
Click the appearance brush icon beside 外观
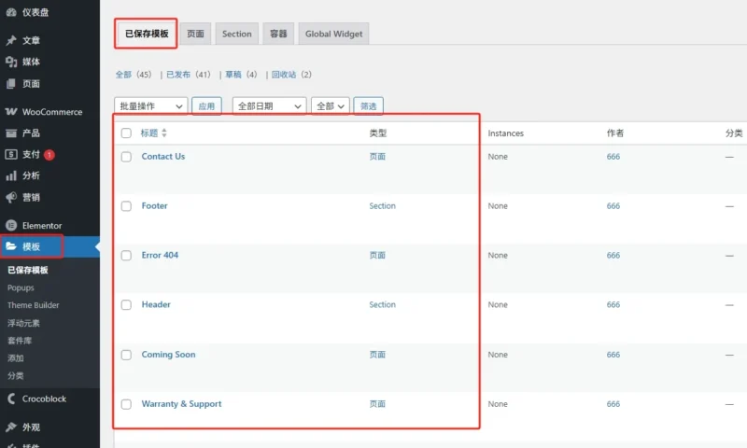11,427
